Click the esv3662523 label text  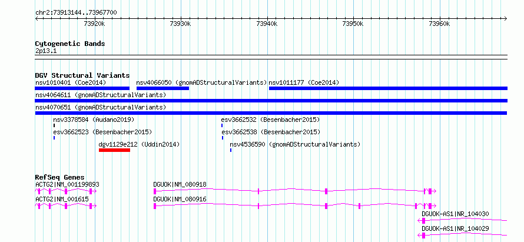102,132
